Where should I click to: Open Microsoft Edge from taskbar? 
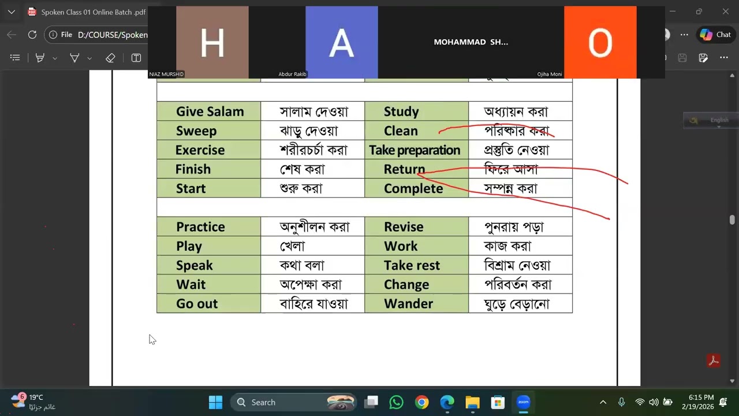(447, 402)
